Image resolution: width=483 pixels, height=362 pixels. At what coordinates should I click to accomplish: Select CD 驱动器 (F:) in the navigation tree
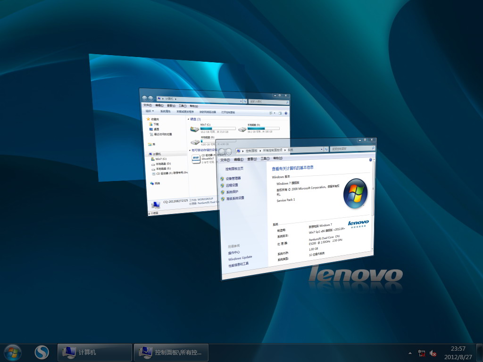(170, 173)
